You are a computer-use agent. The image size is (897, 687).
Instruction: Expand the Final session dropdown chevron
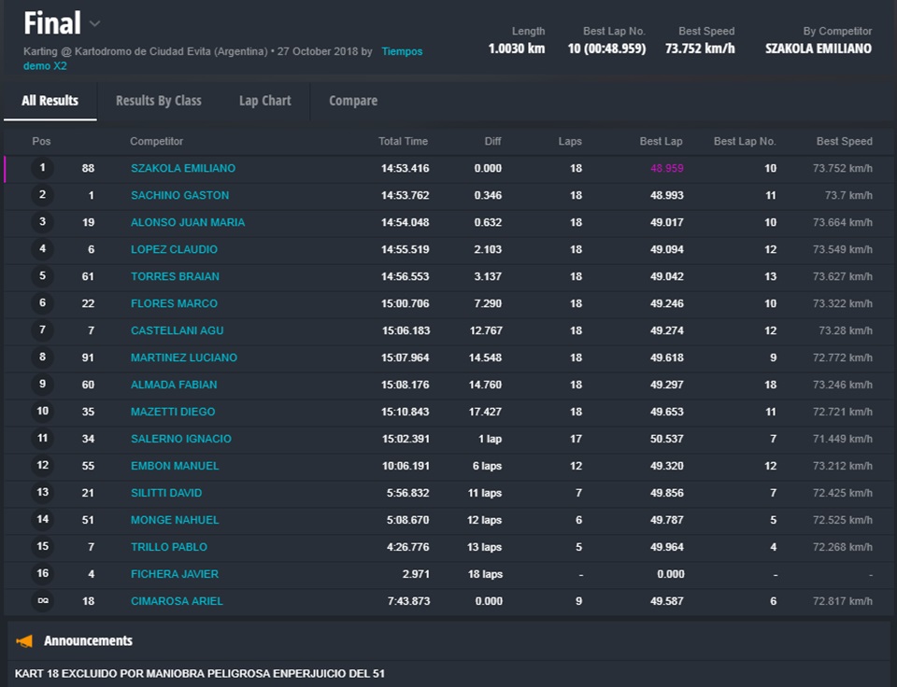(94, 23)
